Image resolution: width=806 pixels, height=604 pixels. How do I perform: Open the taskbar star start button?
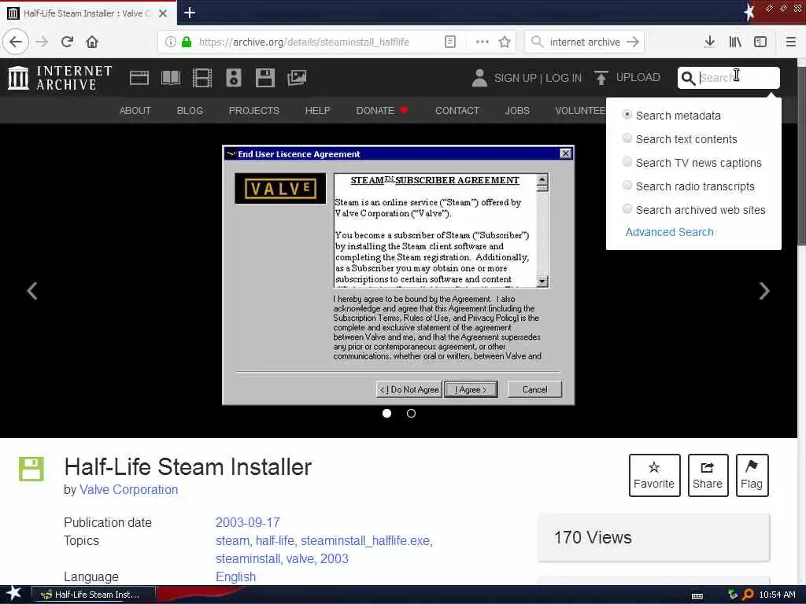tap(13, 594)
